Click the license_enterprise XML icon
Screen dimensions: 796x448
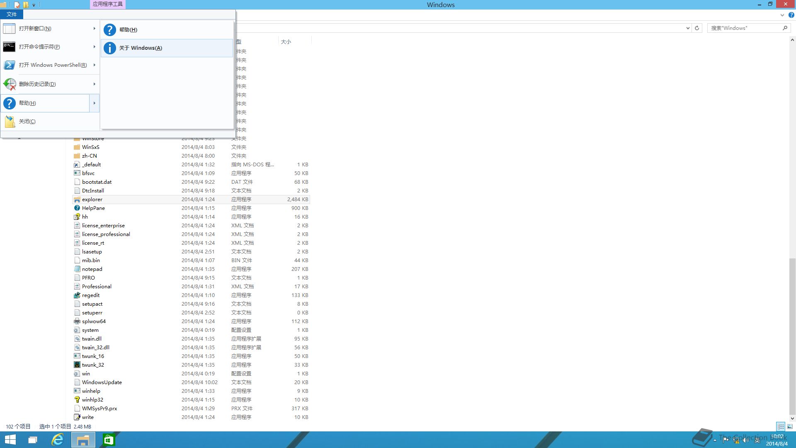[77, 226]
